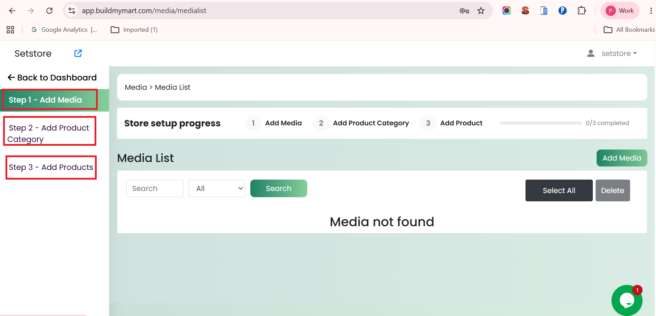The width and height of the screenshot is (656, 316).
Task: Click the setup progress bar
Action: 541,123
